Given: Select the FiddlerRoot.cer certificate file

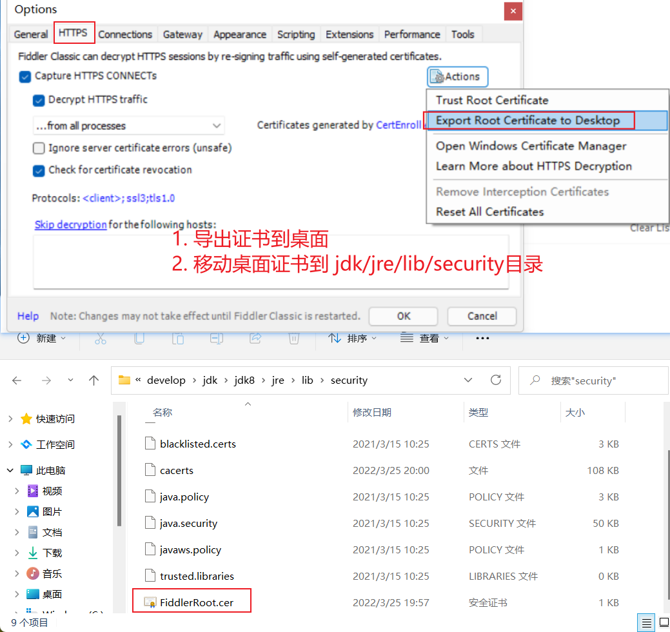Looking at the screenshot, I should [x=196, y=603].
